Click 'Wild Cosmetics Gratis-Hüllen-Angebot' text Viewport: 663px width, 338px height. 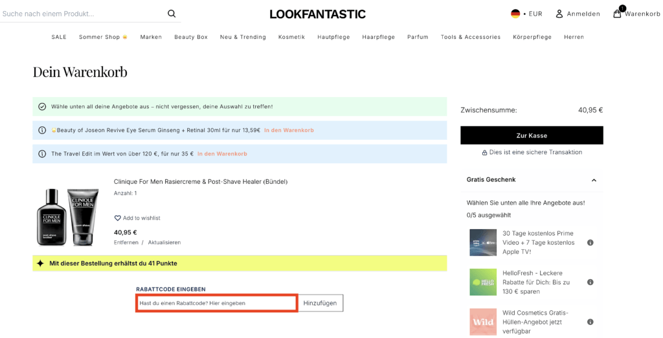click(535, 322)
